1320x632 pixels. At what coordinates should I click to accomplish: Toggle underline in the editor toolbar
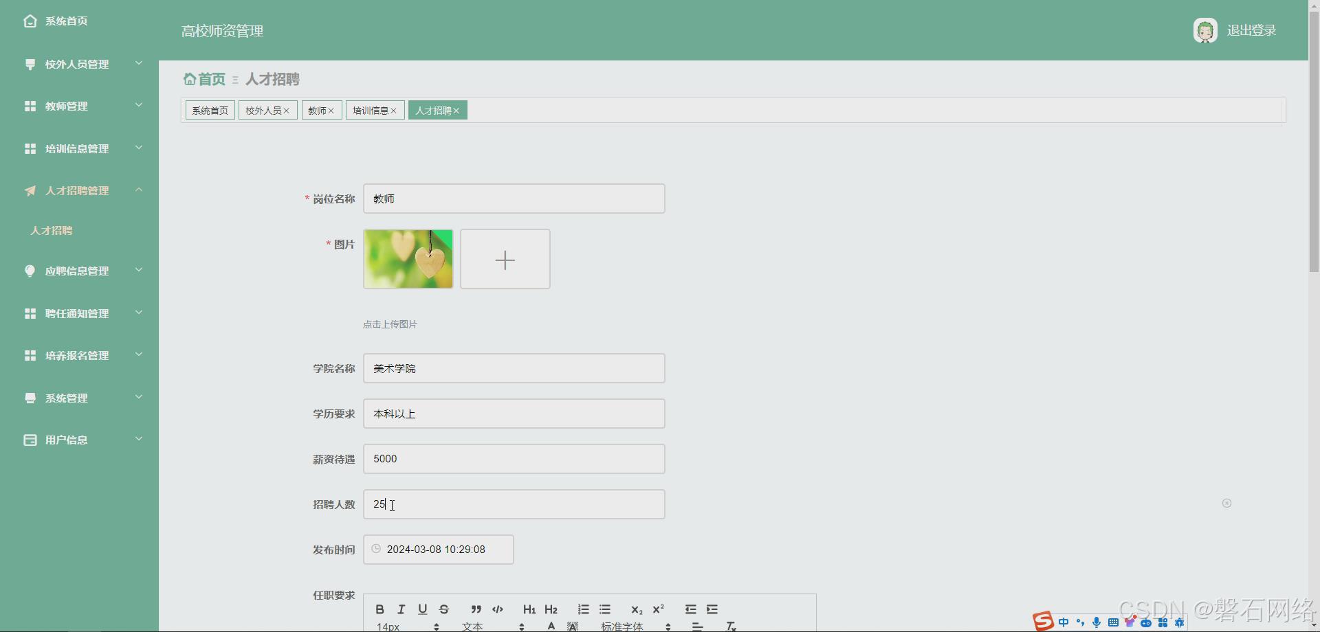pyautogui.click(x=423, y=609)
